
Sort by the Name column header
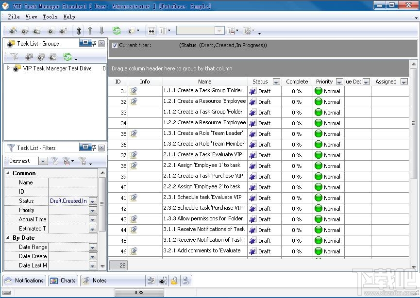204,82
